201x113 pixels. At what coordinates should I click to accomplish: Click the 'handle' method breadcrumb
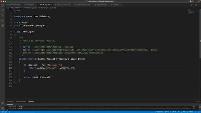click(x=53, y=8)
